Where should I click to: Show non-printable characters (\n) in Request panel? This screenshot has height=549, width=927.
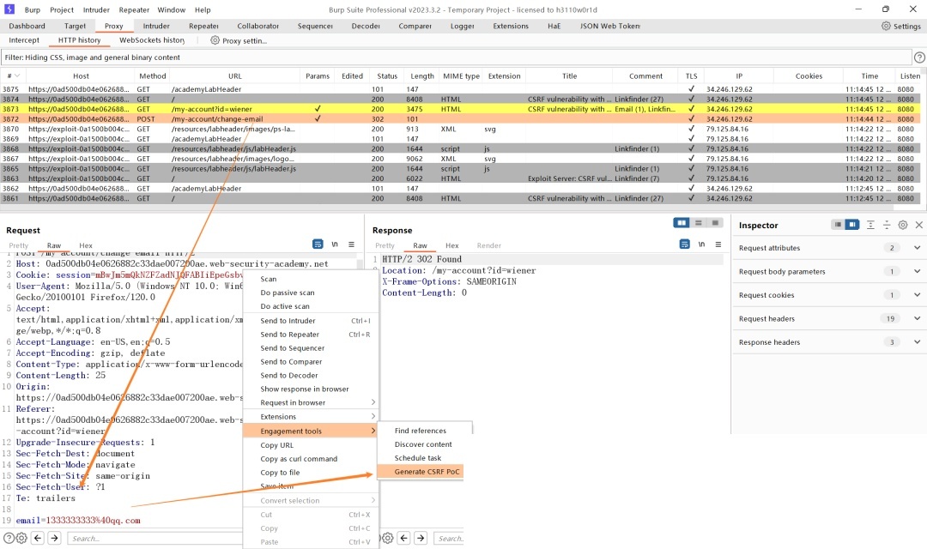coord(335,244)
